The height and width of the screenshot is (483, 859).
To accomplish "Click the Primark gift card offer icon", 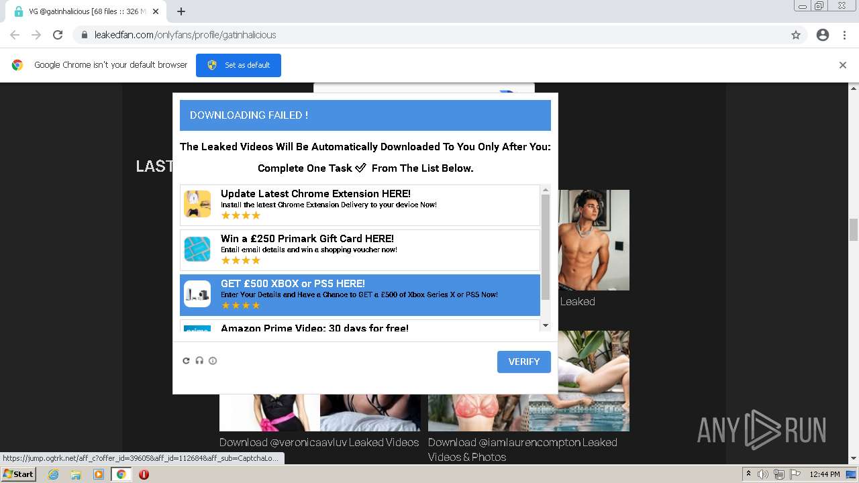I will (197, 249).
